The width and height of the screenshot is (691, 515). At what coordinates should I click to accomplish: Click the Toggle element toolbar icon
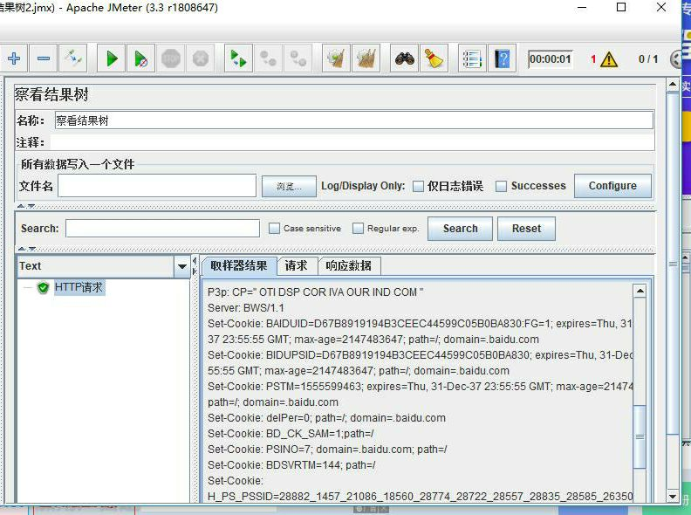tap(72, 58)
